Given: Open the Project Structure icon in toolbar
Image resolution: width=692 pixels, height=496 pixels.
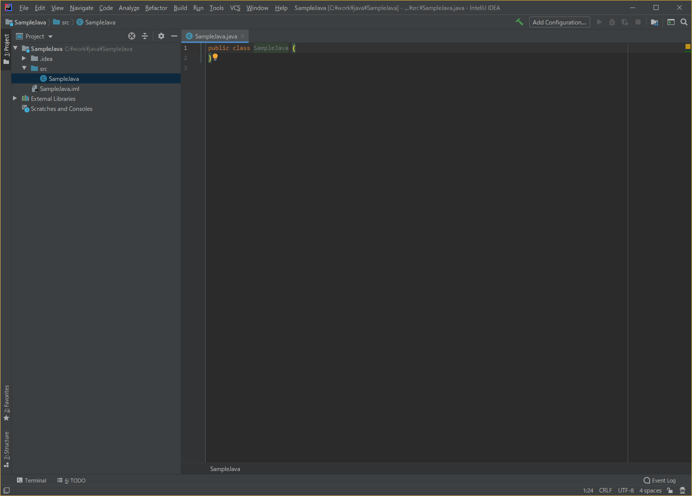Looking at the screenshot, I should (x=654, y=22).
